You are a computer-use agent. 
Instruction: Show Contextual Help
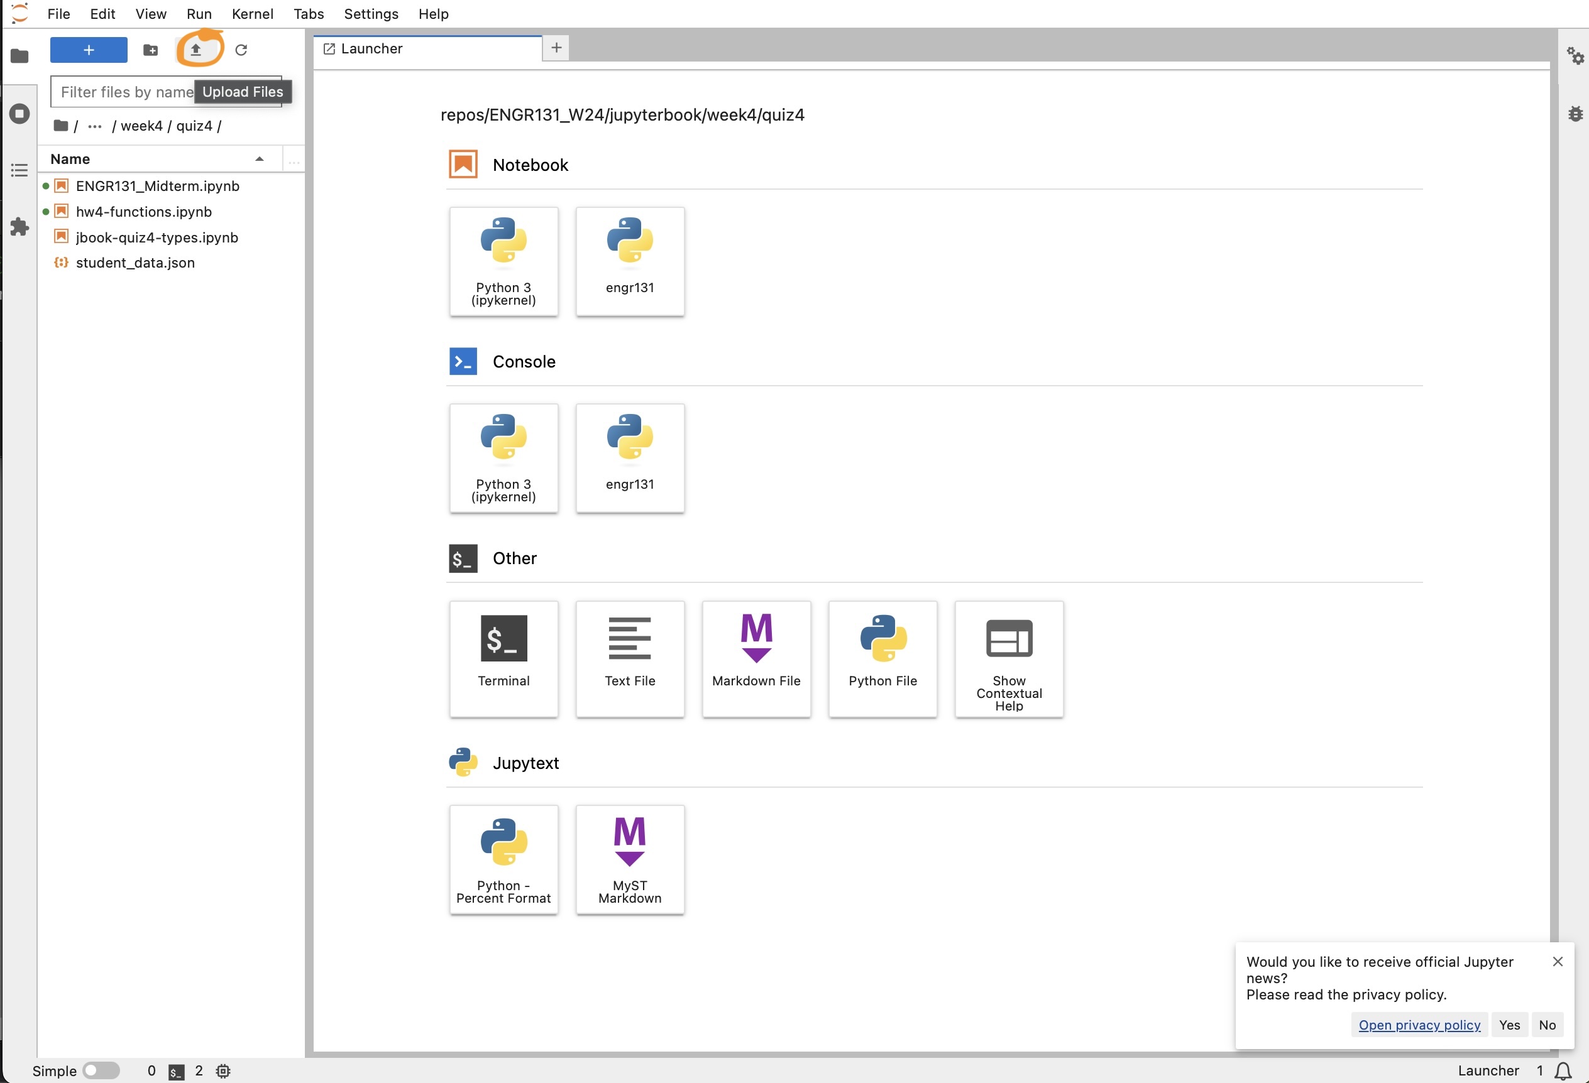1009,660
